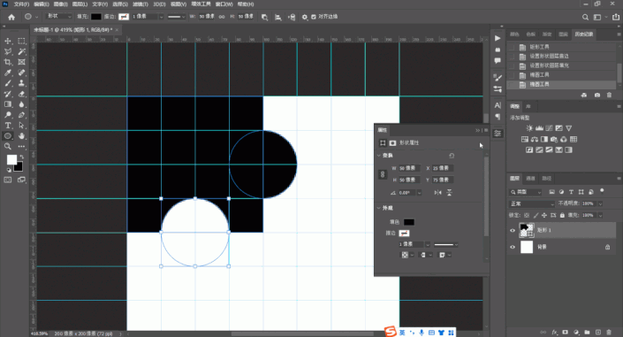
Task: Select the Hand tool
Action: click(21, 135)
